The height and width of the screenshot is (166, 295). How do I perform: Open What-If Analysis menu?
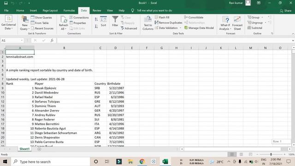pyautogui.click(x=225, y=23)
